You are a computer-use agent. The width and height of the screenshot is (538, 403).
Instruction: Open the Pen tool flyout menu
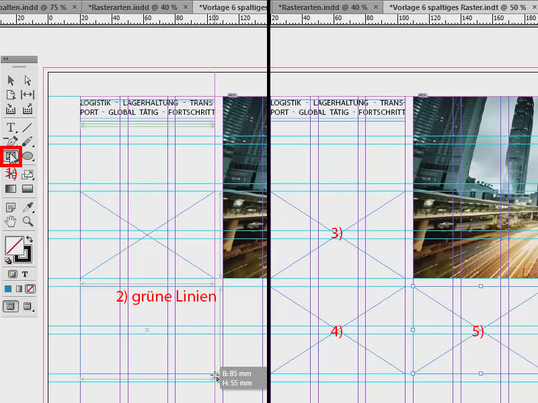pyautogui.click(x=17, y=146)
